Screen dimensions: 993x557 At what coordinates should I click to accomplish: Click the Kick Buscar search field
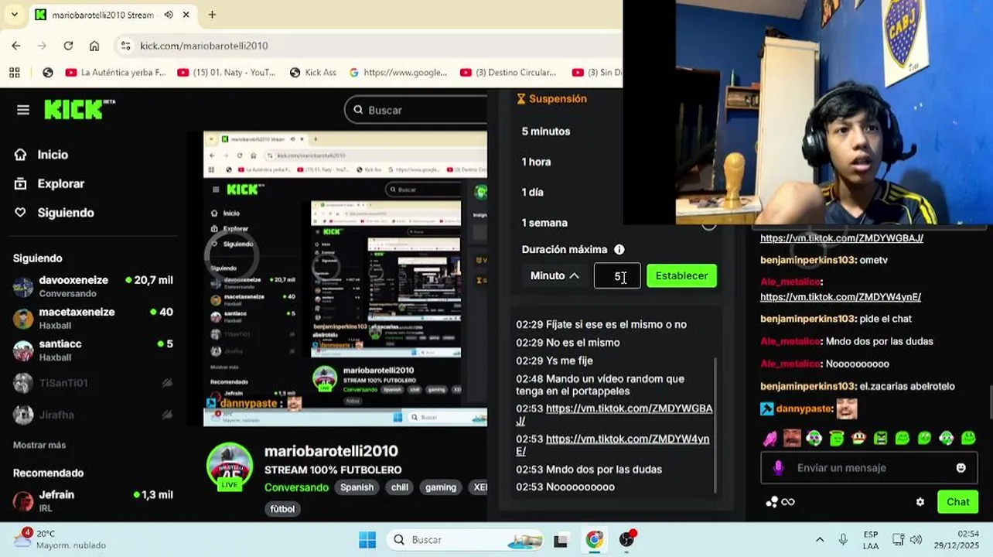tap(418, 110)
